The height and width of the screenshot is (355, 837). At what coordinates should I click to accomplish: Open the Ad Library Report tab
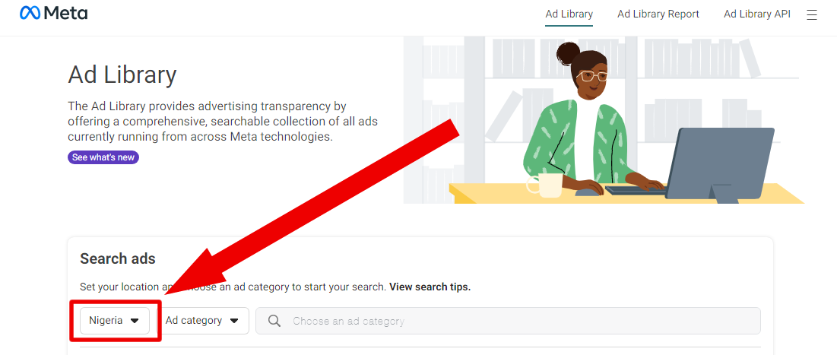click(658, 14)
